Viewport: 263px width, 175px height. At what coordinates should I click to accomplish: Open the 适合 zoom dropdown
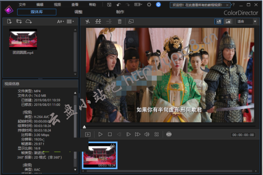click(x=246, y=21)
